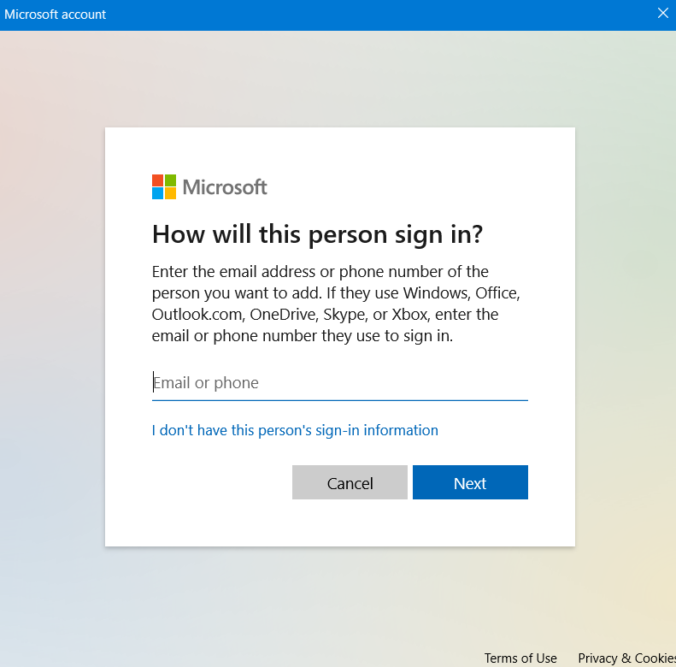Click the "Microsoft account" window title
The width and height of the screenshot is (676, 667).
pos(56,15)
